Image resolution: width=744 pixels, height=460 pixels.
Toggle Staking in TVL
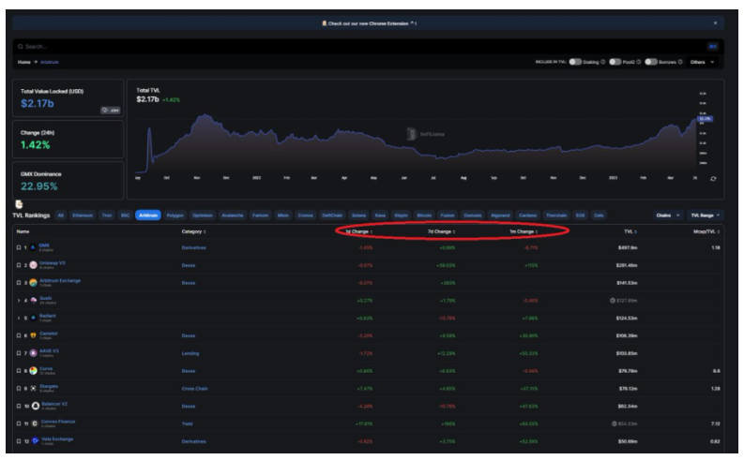point(575,62)
